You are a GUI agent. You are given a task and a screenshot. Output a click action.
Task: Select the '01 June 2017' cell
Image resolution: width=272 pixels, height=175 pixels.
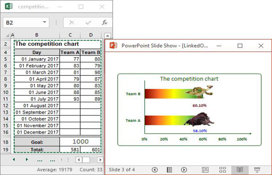point(37,92)
